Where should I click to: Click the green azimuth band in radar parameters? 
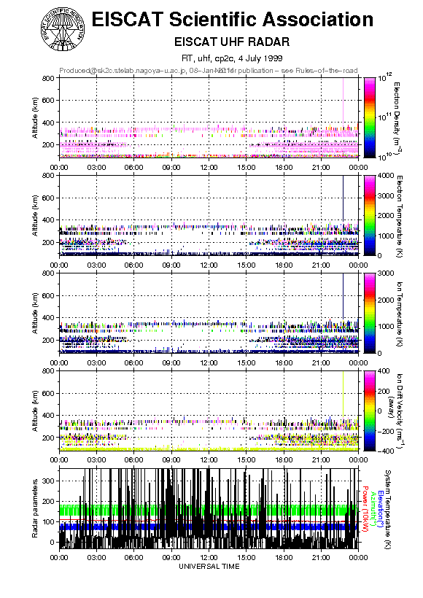[209, 510]
